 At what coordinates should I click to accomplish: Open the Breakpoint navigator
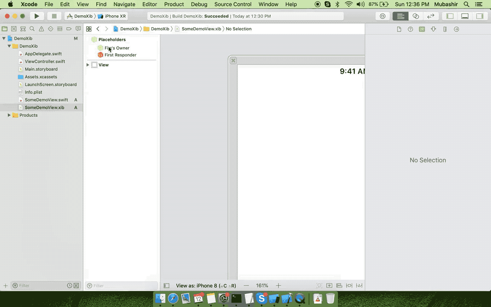tap(69, 29)
